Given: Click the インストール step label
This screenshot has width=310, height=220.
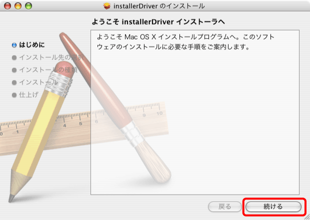Looking at the screenshot, I should click(x=38, y=82).
